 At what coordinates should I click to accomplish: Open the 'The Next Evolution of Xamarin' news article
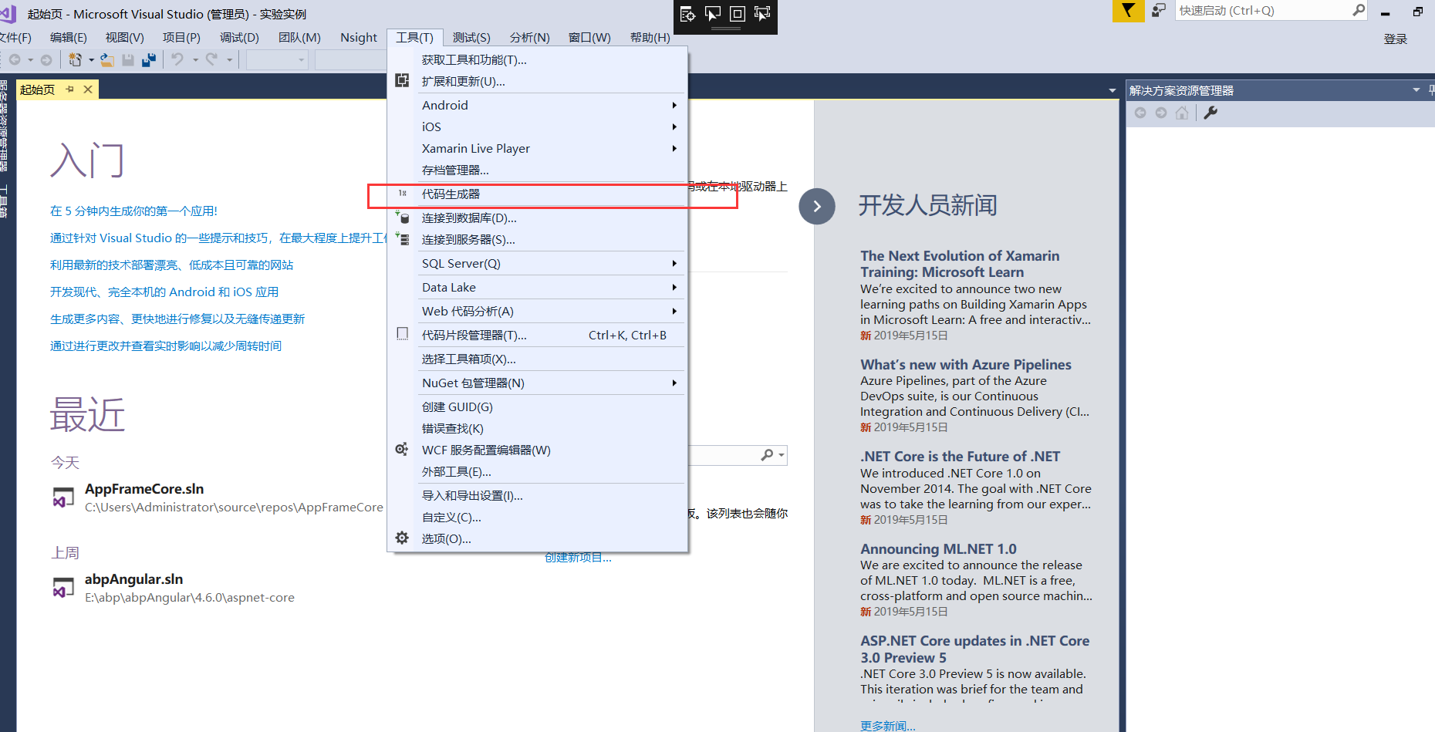coord(960,264)
